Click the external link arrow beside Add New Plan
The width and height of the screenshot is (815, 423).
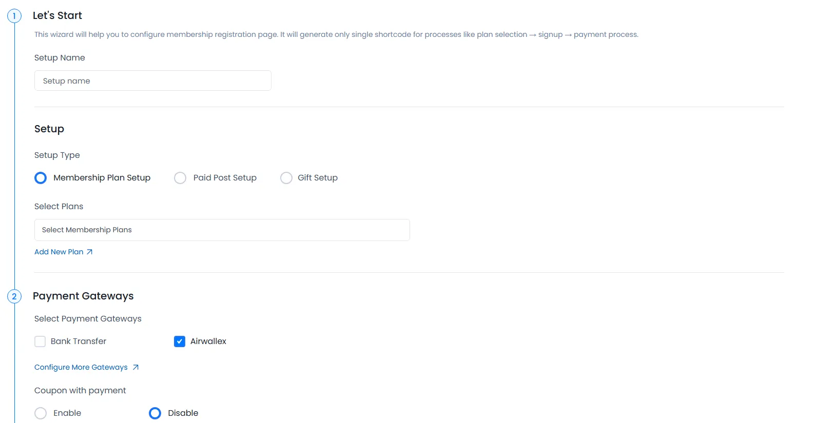click(x=90, y=252)
